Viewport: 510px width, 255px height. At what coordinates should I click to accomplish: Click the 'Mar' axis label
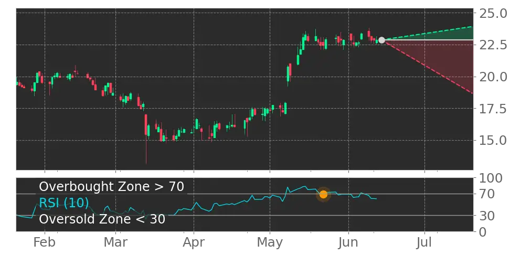pos(116,242)
